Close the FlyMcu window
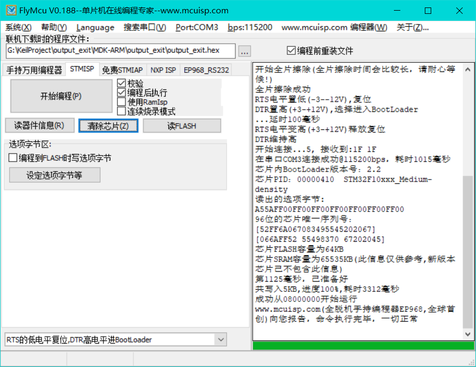The width and height of the screenshot is (476, 367). coord(459,11)
